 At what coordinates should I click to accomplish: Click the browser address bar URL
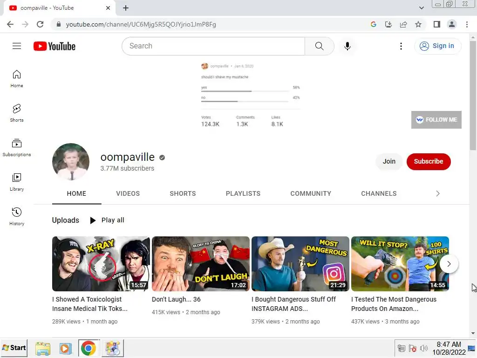(x=141, y=24)
